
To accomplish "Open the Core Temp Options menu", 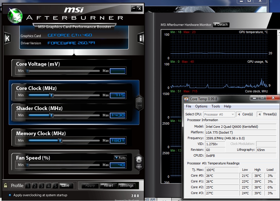I will (201, 106).
